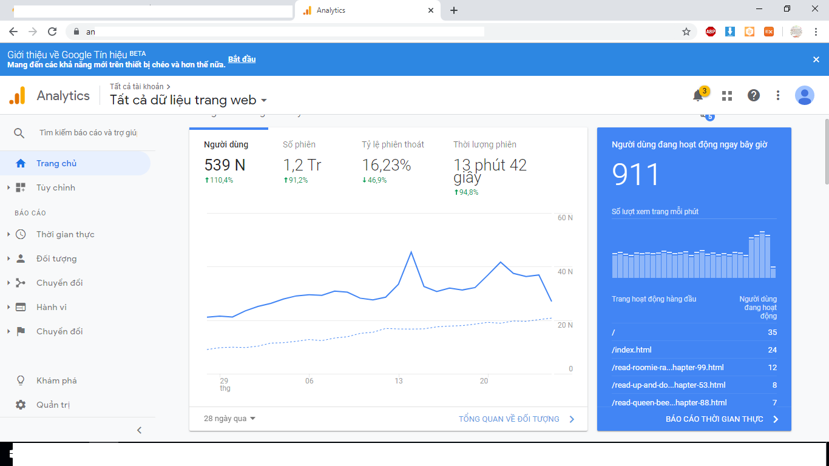Screen dimensions: 829x466
Task: Click the Bắt đầu link in banner
Action: tap(242, 59)
